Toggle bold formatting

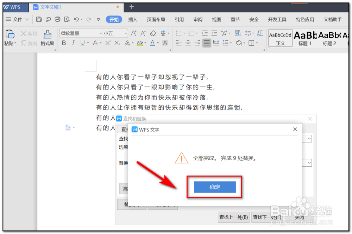coord(64,43)
